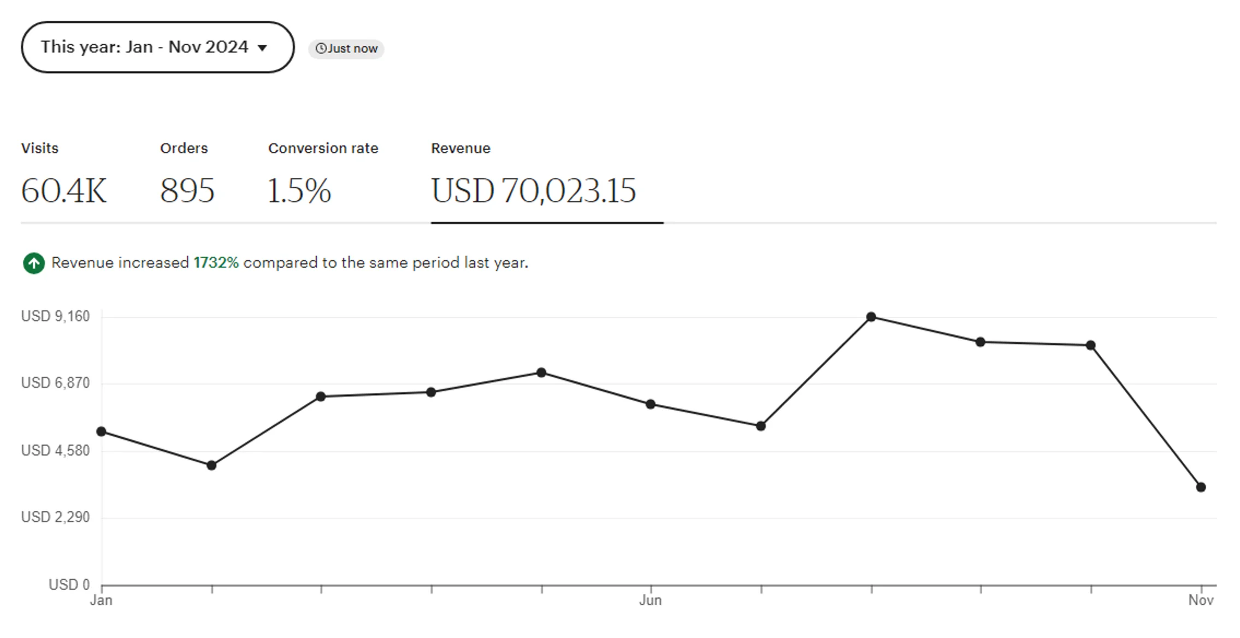Click the green up-arrow revenue increase icon

click(x=34, y=263)
